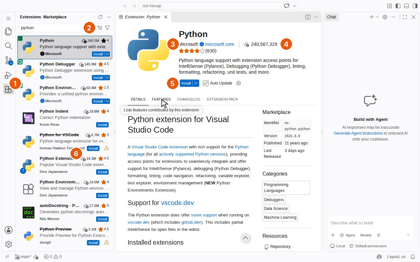Toggle primary side bar visibility in title bar
This screenshot has width=420, height=262.
[x=398, y=6]
